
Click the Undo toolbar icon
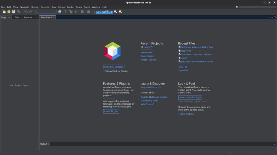click(25, 12)
